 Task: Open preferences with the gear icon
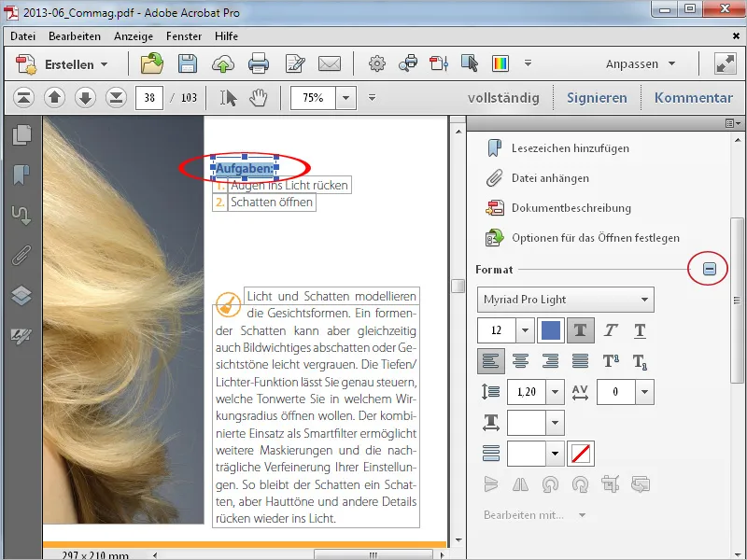click(x=377, y=63)
